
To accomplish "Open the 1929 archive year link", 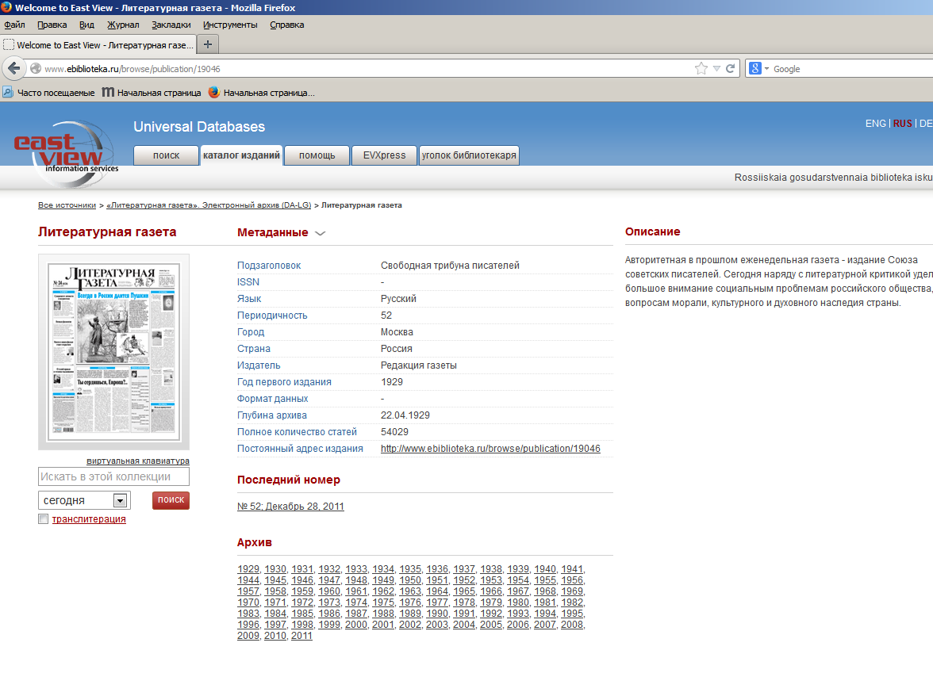I will coord(248,569).
